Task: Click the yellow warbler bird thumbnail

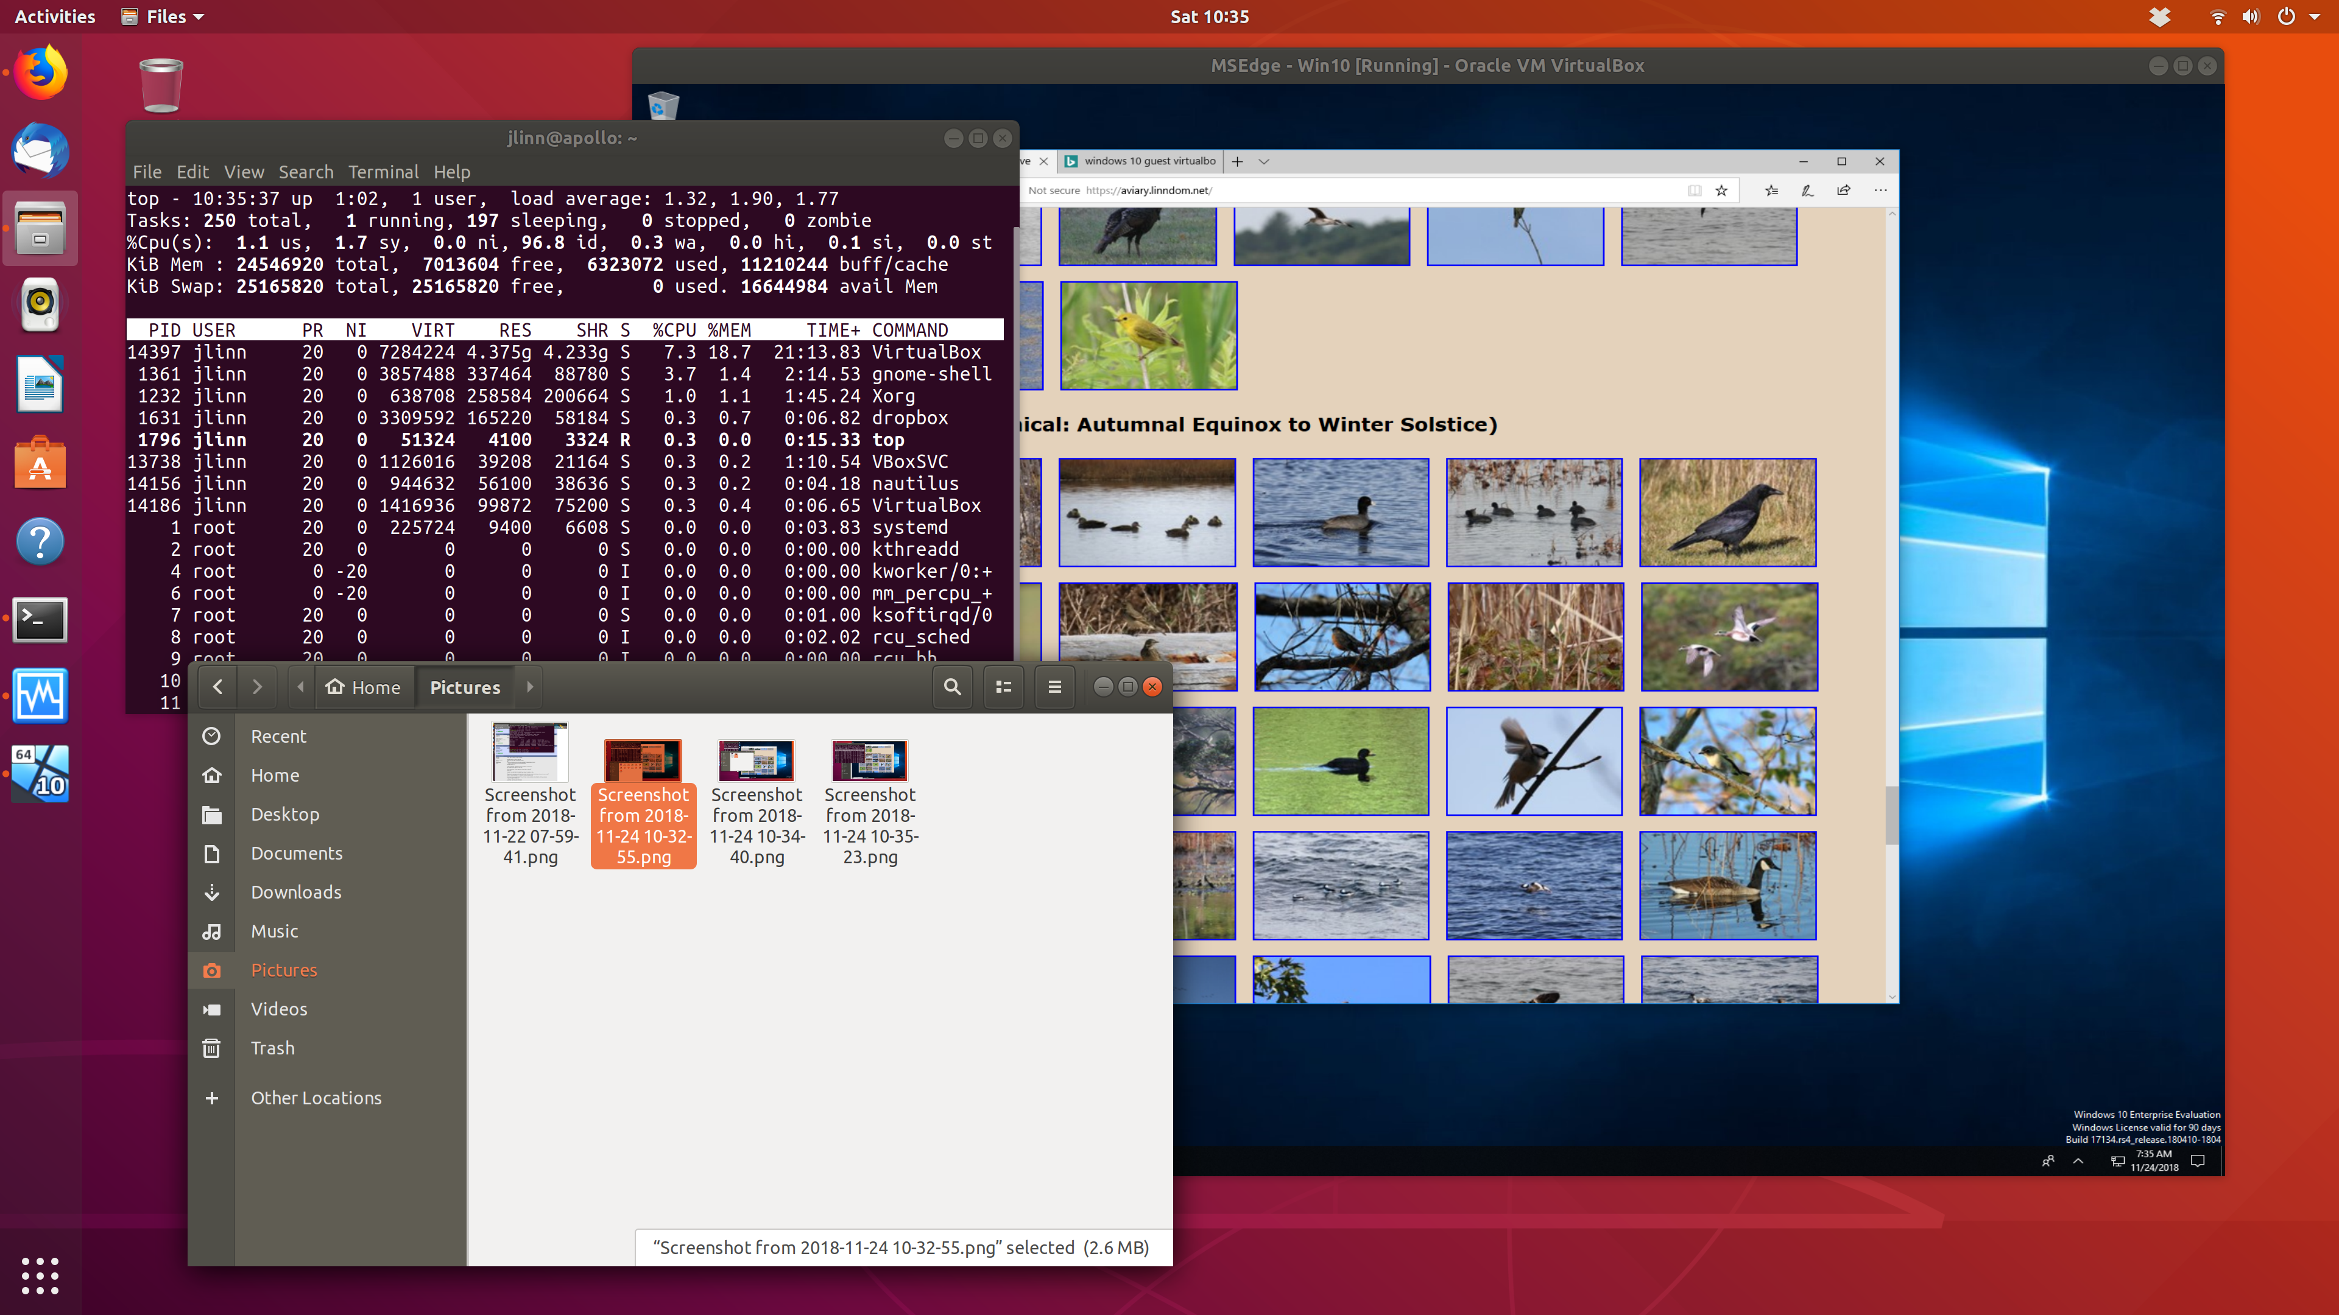Action: pos(1149,335)
